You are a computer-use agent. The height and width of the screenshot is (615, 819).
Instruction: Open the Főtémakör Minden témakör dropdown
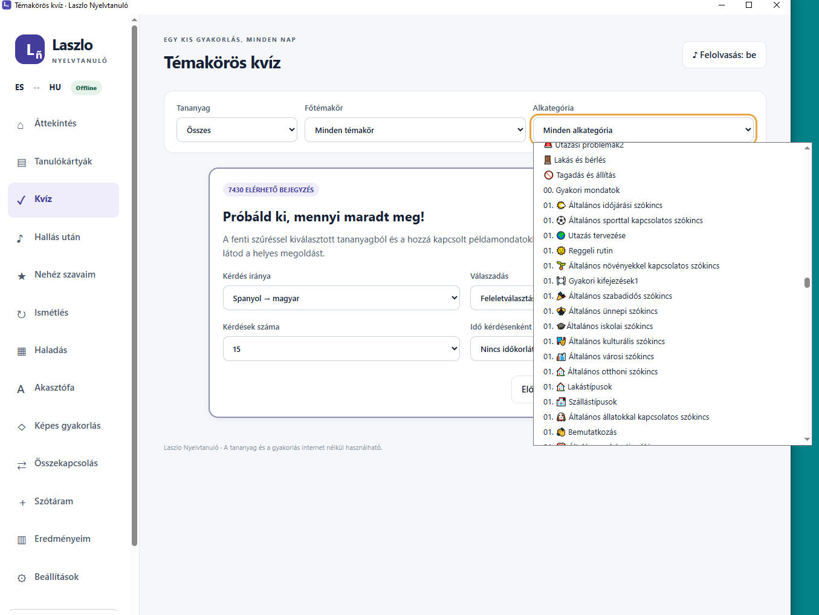pyautogui.click(x=415, y=130)
